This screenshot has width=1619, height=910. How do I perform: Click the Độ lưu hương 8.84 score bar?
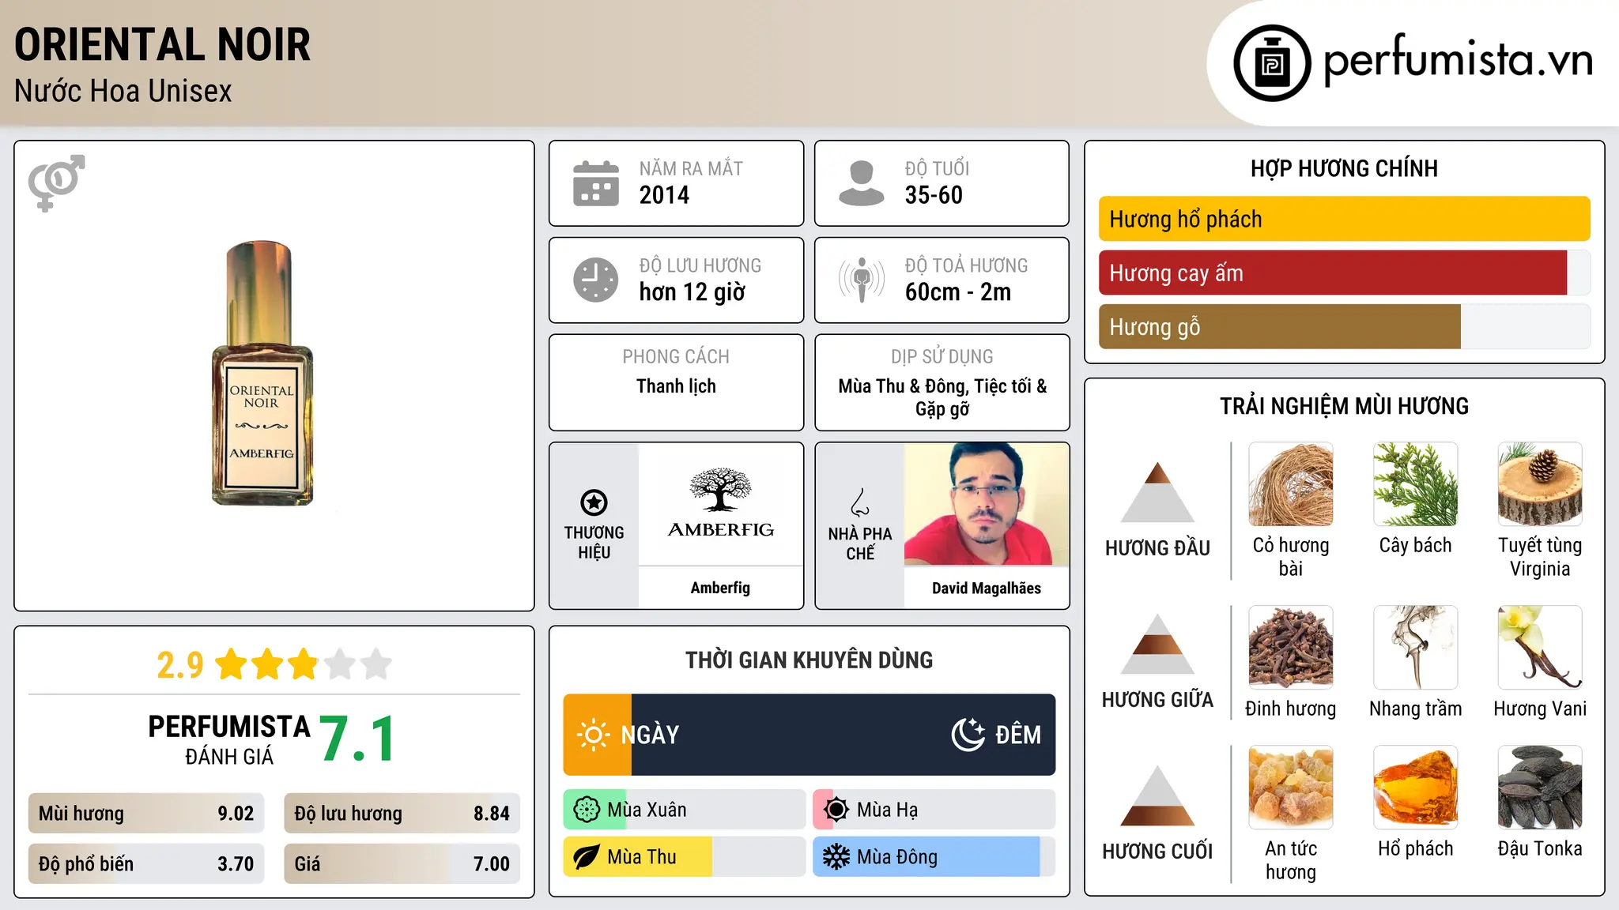pos(402,814)
